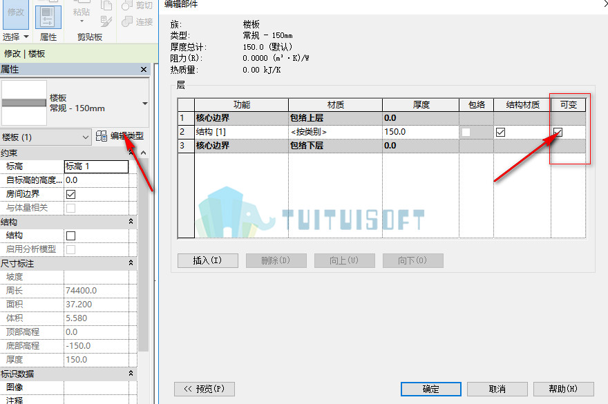Viewport: 608px width, 404px height.
Task: Collapse the 标识数据 section
Action: pos(131,374)
